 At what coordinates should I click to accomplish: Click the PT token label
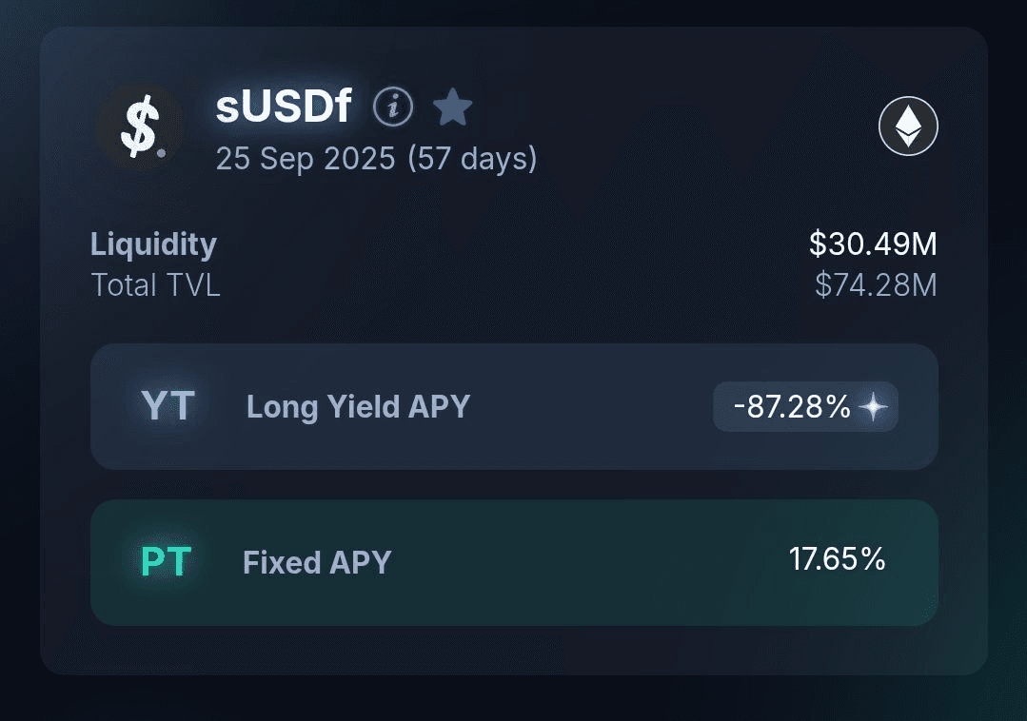(x=167, y=561)
